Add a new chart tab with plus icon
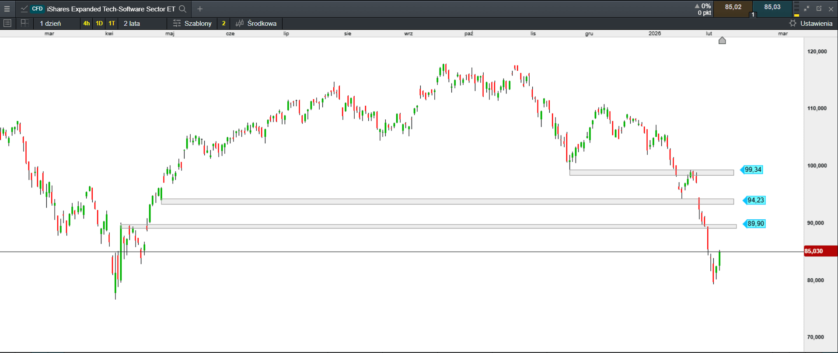The width and height of the screenshot is (838, 353). (200, 9)
